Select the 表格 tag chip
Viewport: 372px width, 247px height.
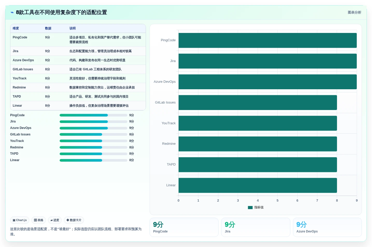pos(39,220)
